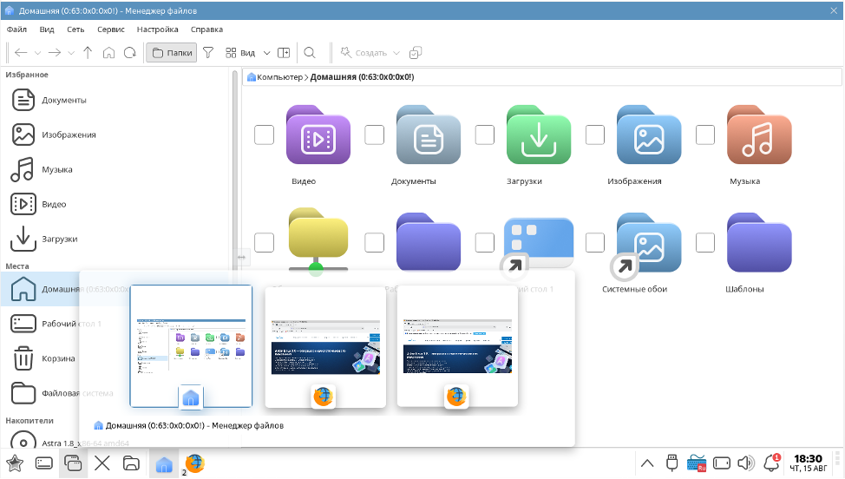The width and height of the screenshot is (845, 479).
Task: Refresh the current folder view
Action: pos(129,53)
